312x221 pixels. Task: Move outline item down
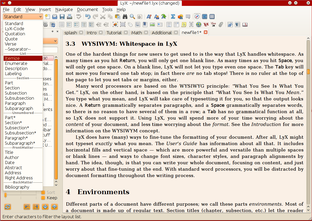click(45, 207)
